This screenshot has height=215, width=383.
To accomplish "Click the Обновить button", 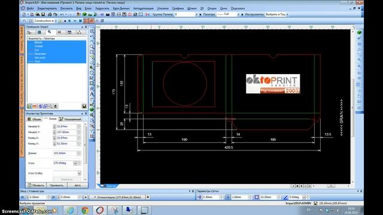I will pyautogui.click(x=36, y=185).
